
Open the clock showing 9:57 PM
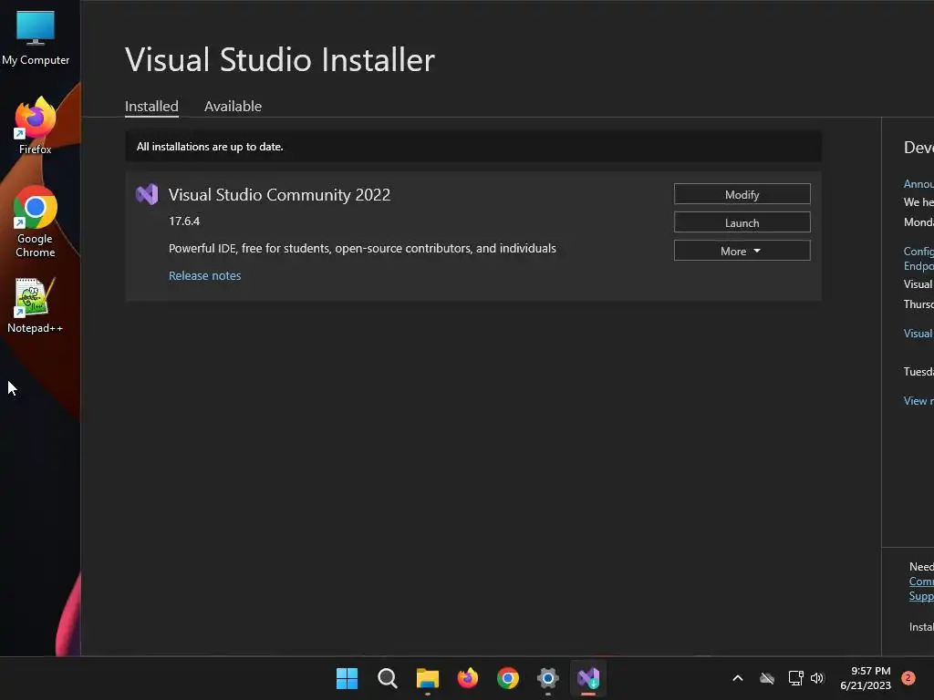tap(866, 678)
